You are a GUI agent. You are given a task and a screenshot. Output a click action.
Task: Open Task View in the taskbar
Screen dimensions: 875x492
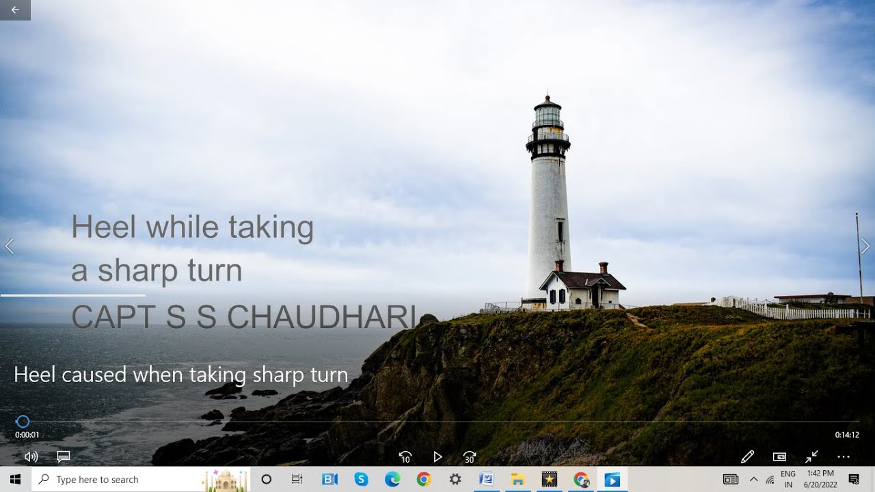297,480
